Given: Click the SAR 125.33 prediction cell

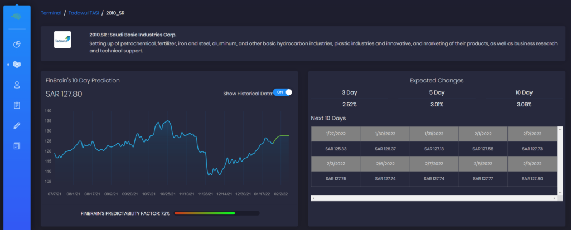Looking at the screenshot, I should click(x=336, y=149).
